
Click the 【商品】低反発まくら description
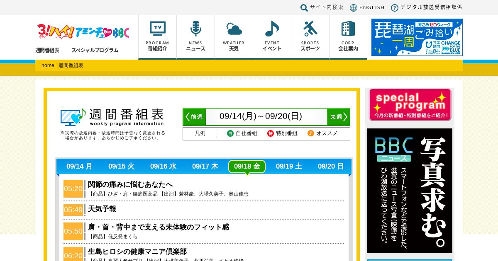[113, 237]
